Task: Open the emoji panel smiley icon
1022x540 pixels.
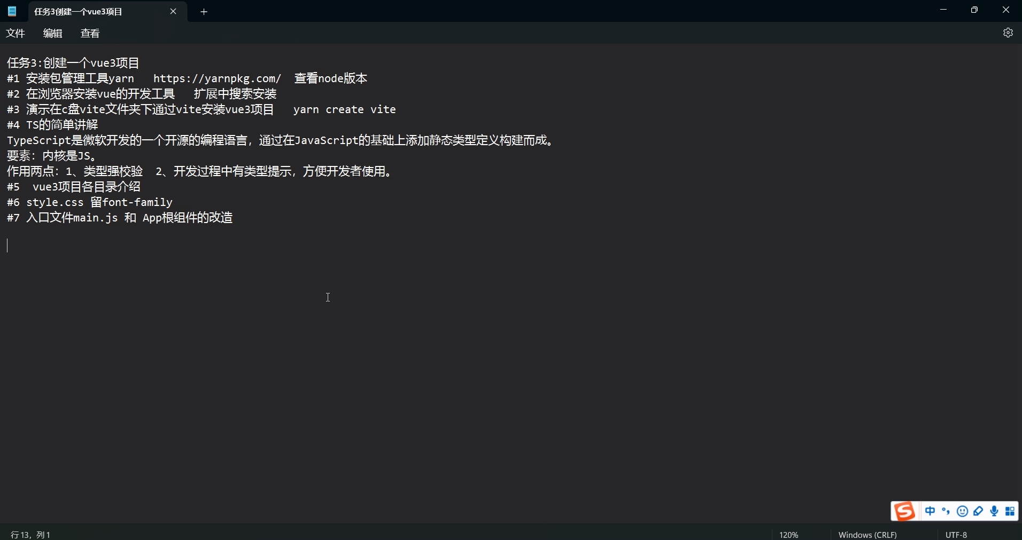Action: point(963,511)
